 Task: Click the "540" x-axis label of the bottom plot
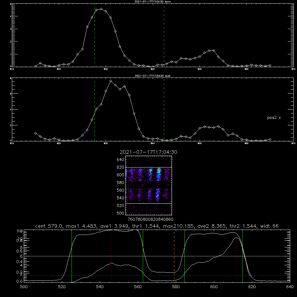(x=100, y=287)
